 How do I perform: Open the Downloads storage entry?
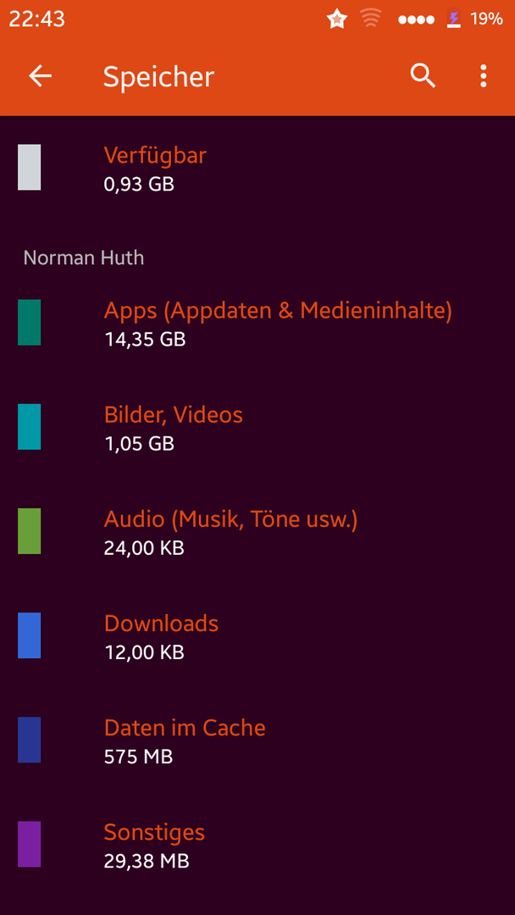(x=257, y=635)
